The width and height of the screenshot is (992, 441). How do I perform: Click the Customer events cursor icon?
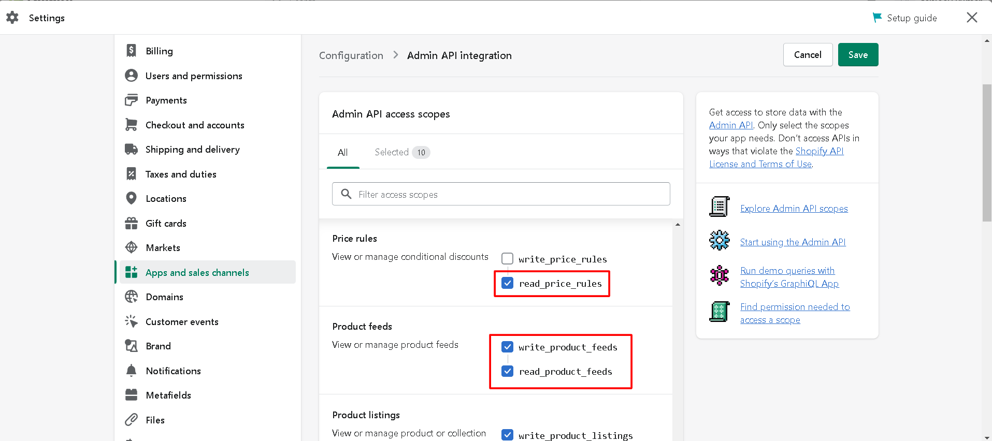click(x=132, y=321)
